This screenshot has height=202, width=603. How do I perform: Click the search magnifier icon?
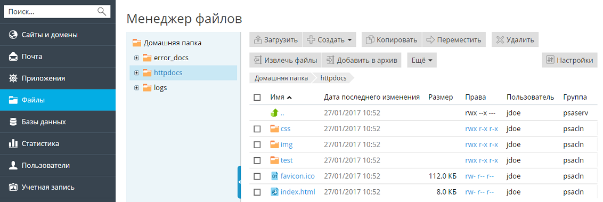pos(102,12)
